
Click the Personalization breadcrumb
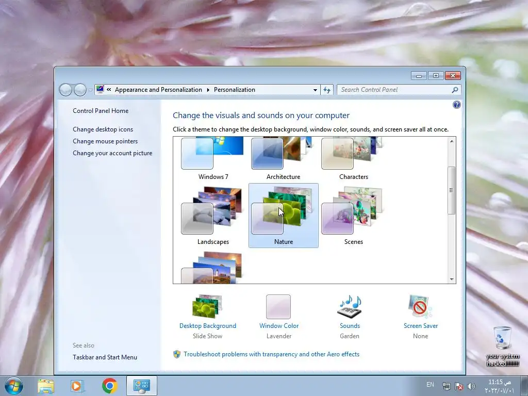tap(235, 90)
